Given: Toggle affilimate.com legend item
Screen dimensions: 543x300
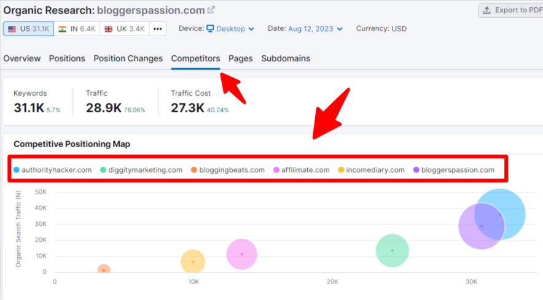Looking at the screenshot, I should click(301, 170).
